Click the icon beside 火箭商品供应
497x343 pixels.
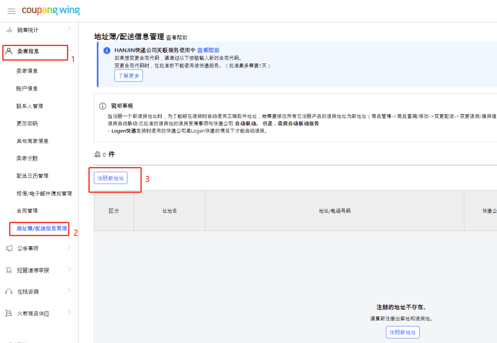(x=9, y=313)
